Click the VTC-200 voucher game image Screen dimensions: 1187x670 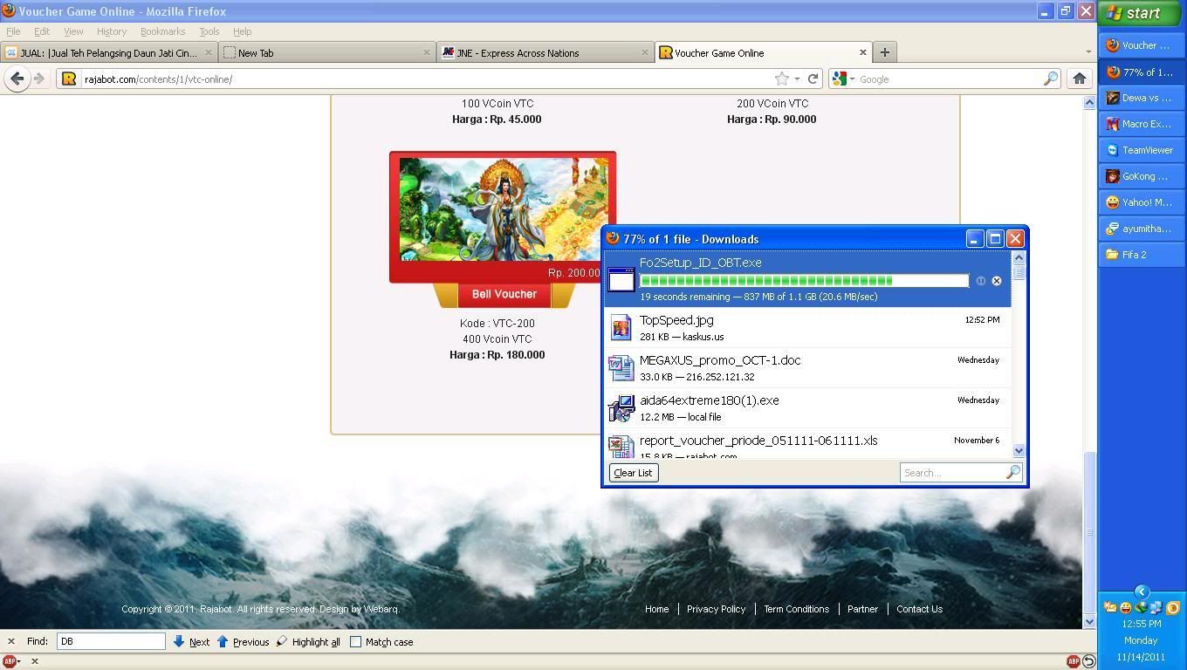[x=503, y=210]
